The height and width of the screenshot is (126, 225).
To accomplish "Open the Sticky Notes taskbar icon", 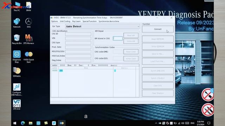I will click(x=46, y=123).
